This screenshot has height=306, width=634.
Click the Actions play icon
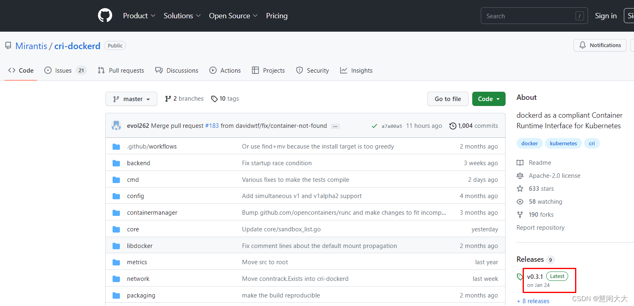point(213,70)
